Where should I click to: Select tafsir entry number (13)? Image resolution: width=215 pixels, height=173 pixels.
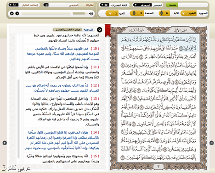pos(62,112)
